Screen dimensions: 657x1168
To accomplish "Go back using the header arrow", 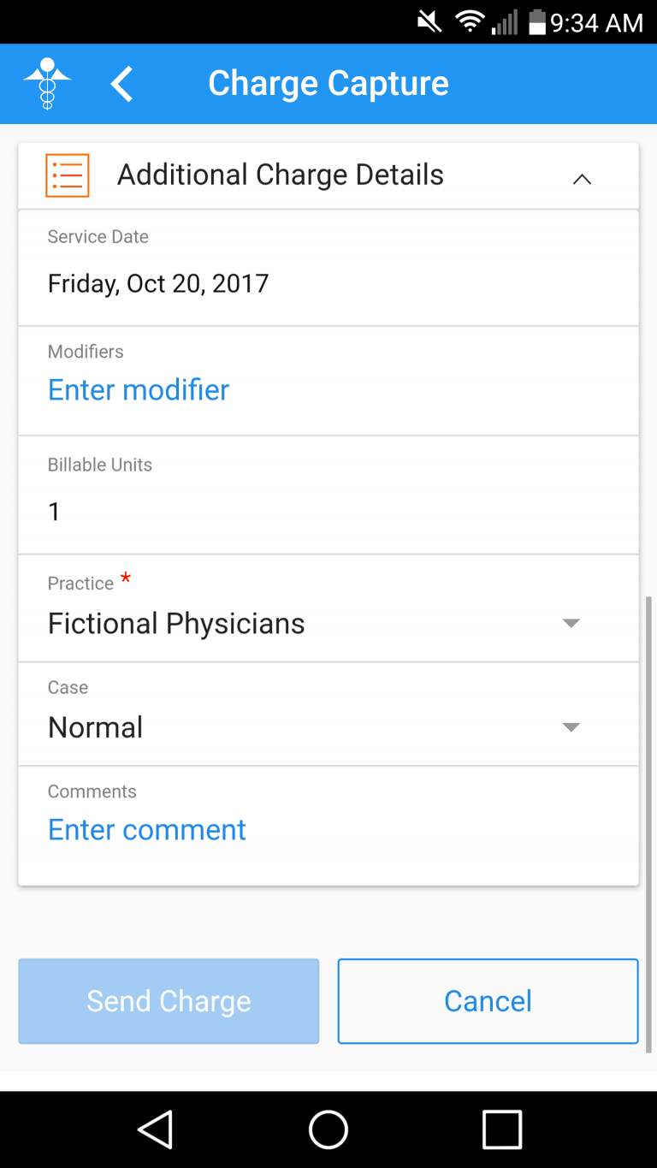I will [x=122, y=84].
